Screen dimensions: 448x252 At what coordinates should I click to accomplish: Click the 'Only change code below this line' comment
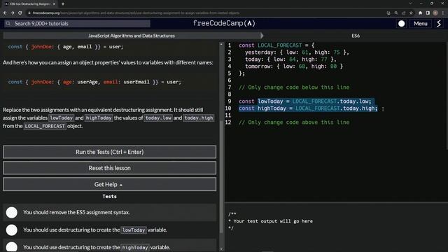coord(294,87)
